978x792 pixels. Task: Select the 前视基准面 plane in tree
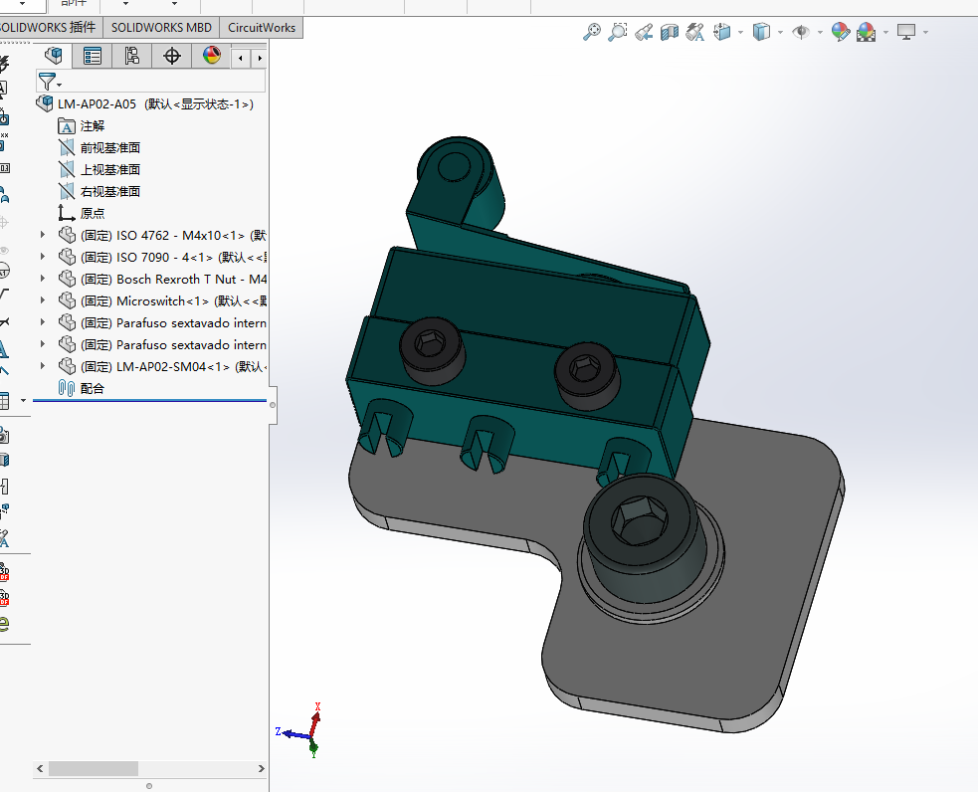[109, 147]
